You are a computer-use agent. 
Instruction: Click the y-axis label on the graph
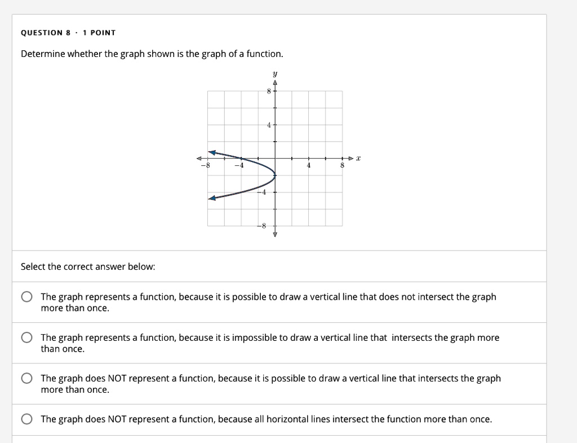[274, 74]
